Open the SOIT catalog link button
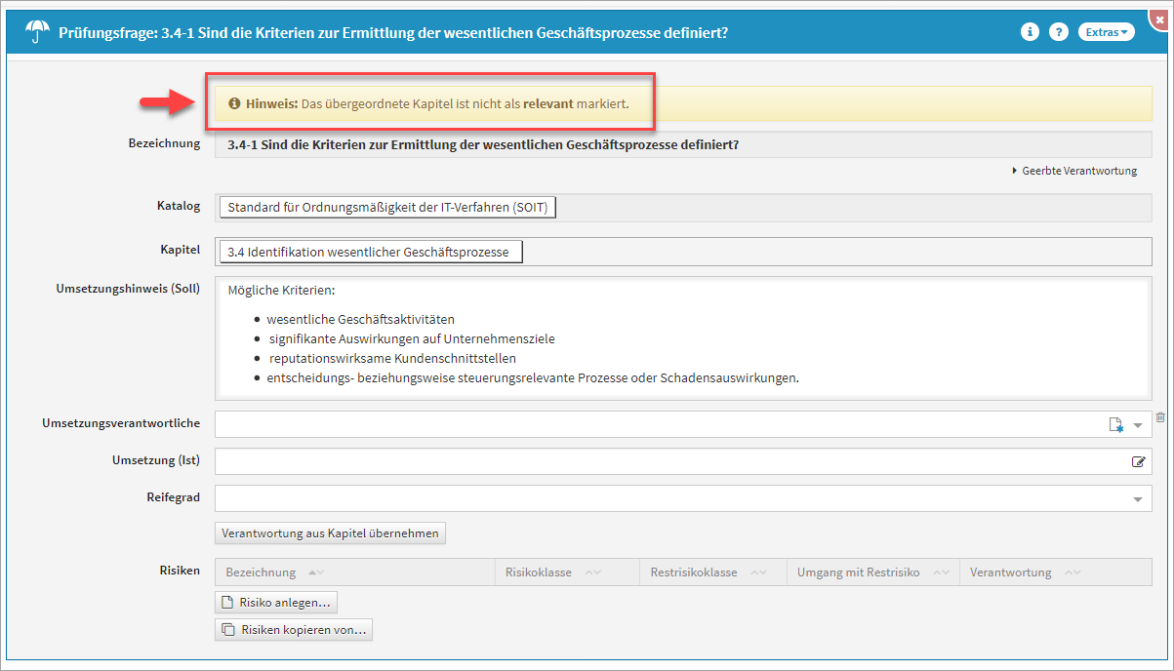The image size is (1174, 671). click(x=387, y=208)
